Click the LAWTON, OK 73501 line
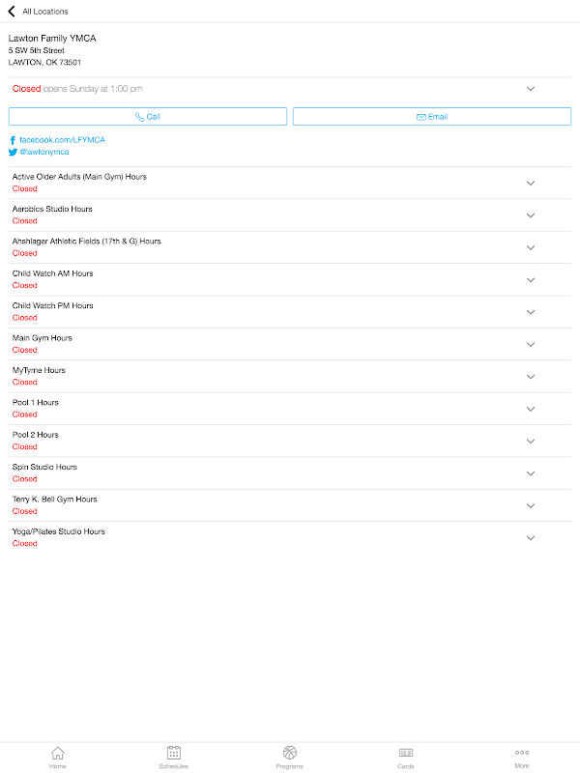580x773 pixels. click(x=44, y=62)
